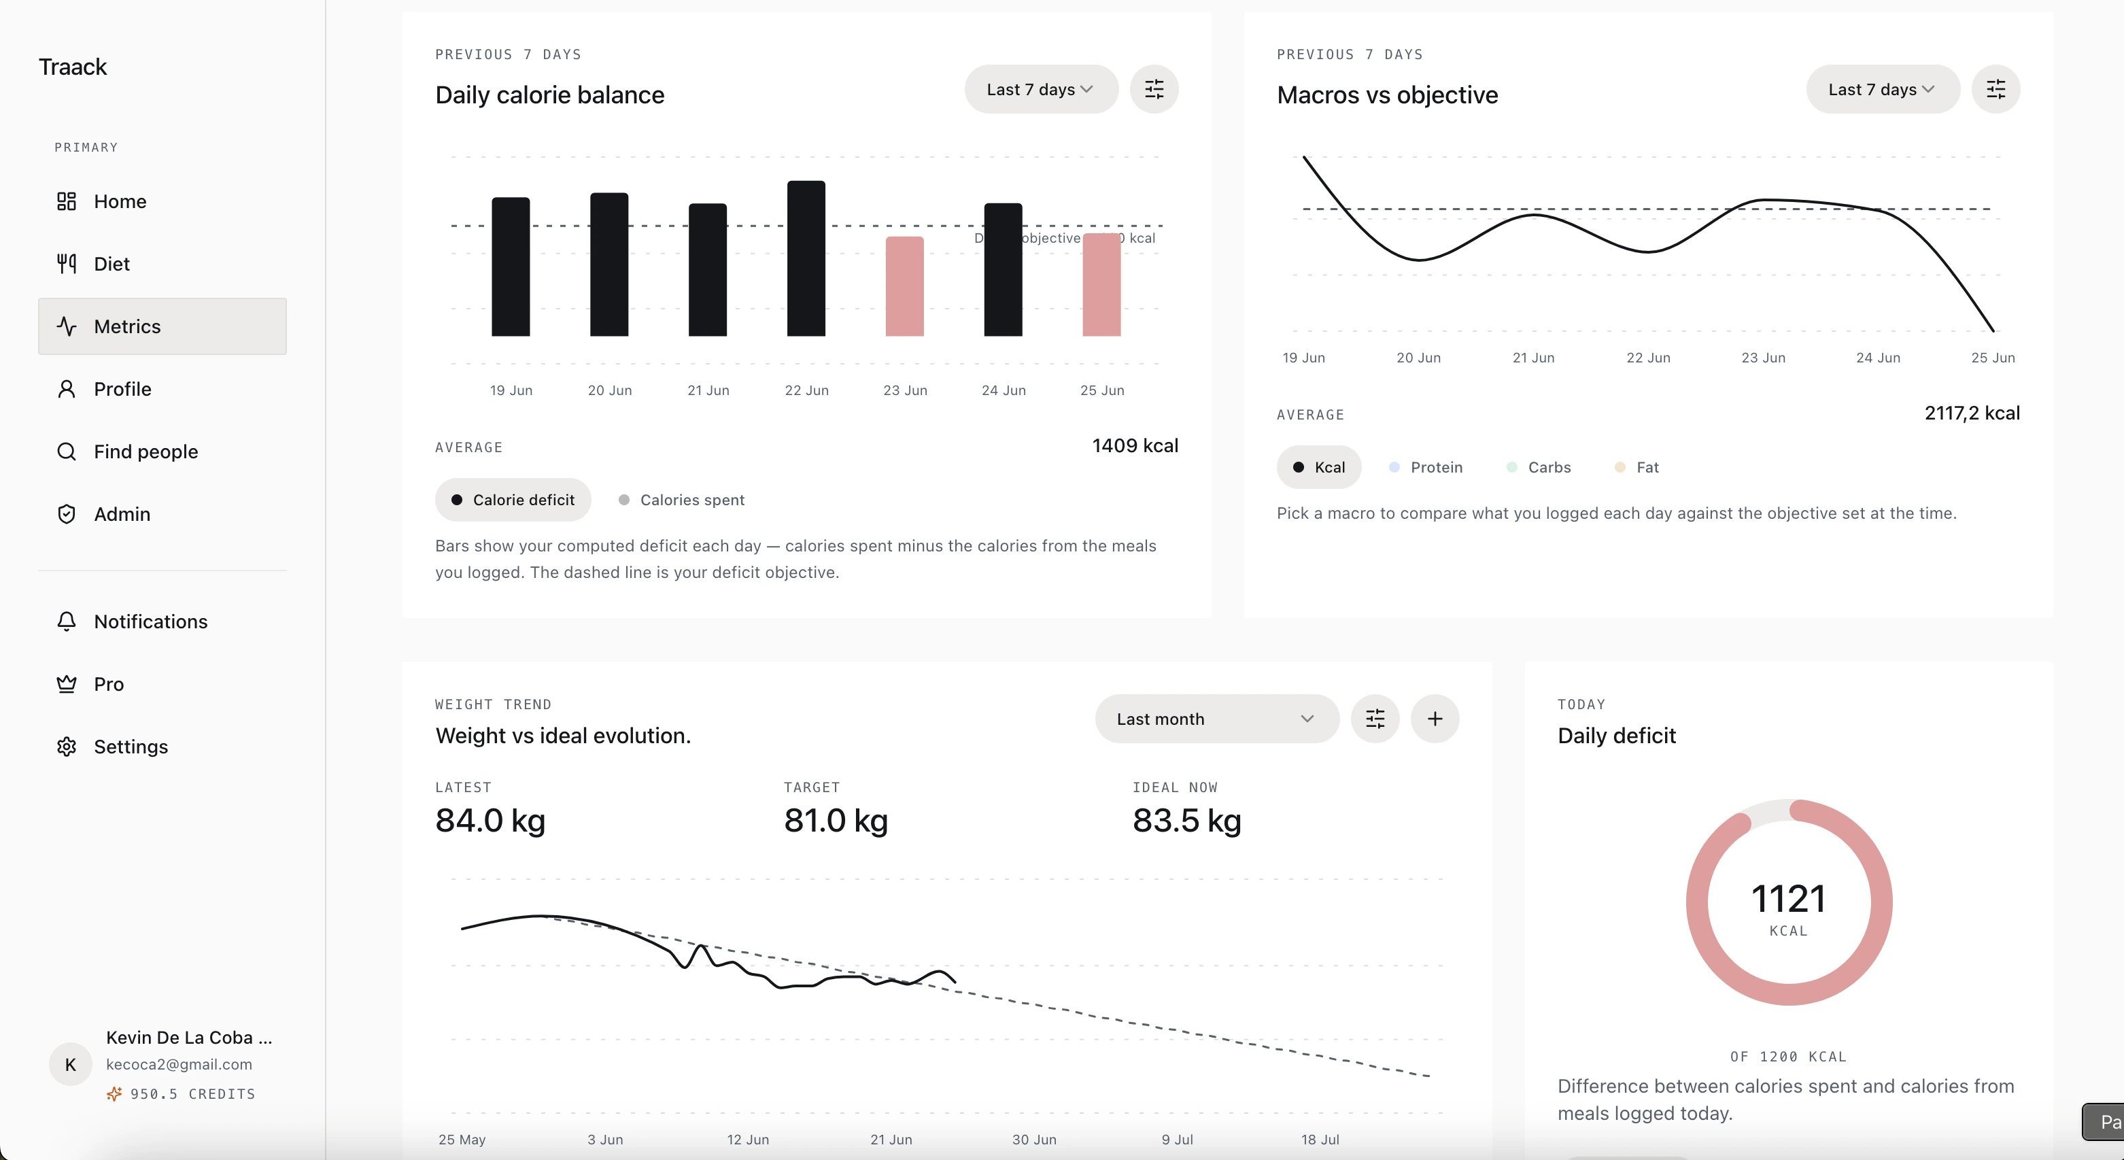Image resolution: width=2124 pixels, height=1160 pixels.
Task: Switch chart to Calories spent
Action: point(681,500)
